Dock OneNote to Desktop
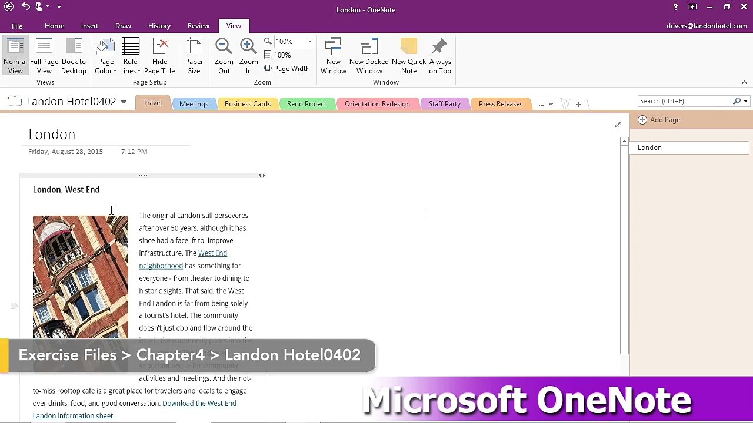Screen dimensions: 753x423 pos(74,57)
